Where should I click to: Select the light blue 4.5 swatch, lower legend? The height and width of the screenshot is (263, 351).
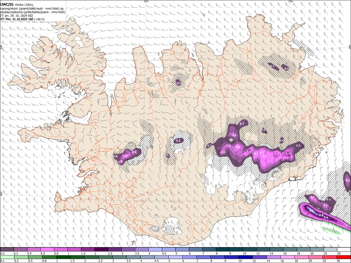pos(161,257)
